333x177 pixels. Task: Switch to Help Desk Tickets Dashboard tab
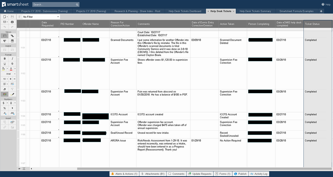[185, 11]
